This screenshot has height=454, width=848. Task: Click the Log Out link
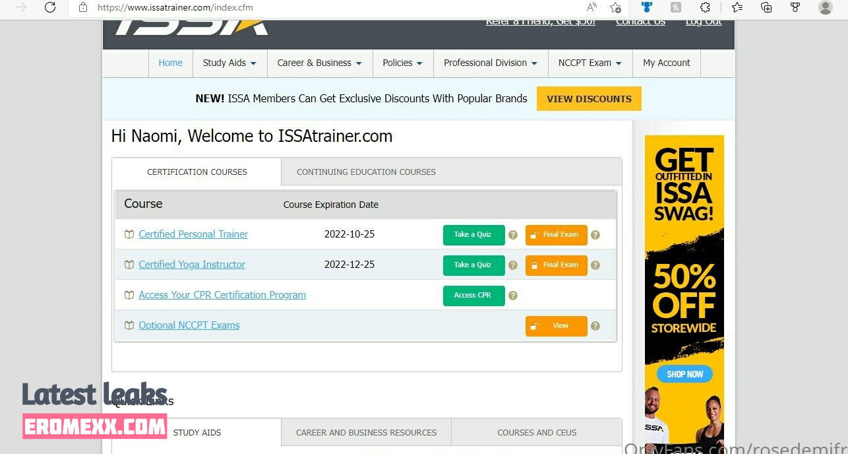(704, 22)
